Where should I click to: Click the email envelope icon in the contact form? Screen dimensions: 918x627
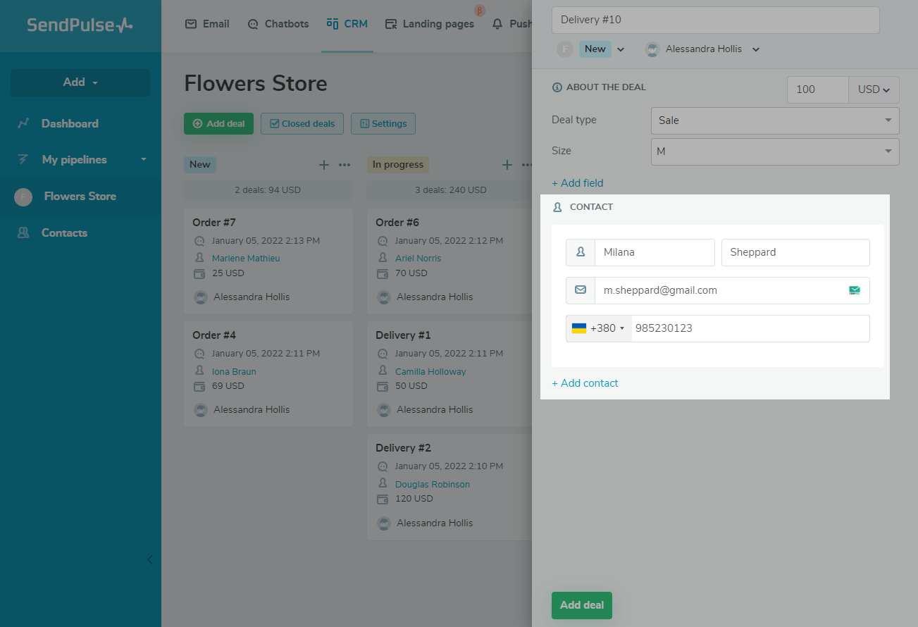click(x=581, y=290)
